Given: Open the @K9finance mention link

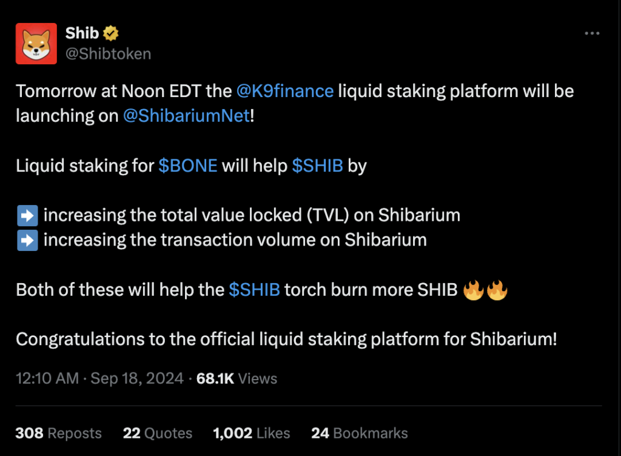Looking at the screenshot, I should coord(284,91).
